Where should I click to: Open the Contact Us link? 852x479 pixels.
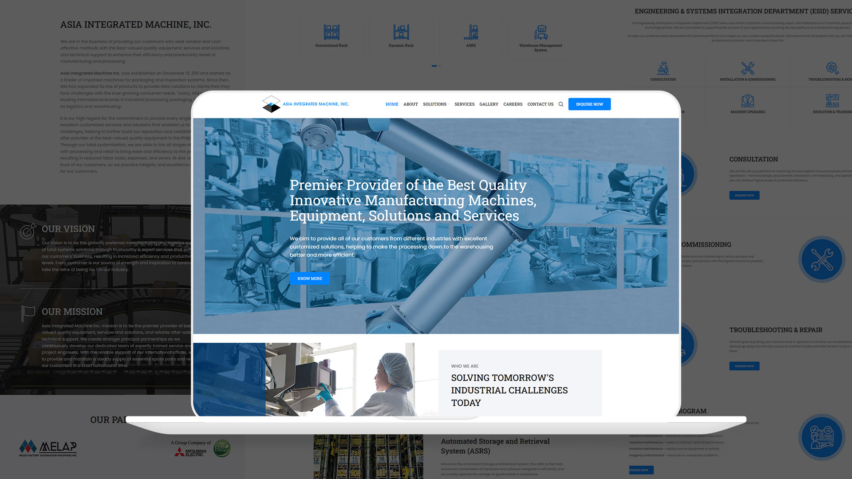point(540,104)
